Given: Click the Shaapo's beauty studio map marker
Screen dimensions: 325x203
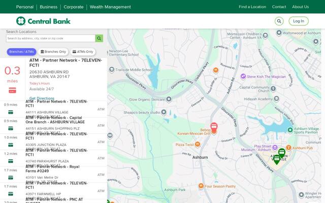Looking at the screenshot, I should (x=164, y=112).
